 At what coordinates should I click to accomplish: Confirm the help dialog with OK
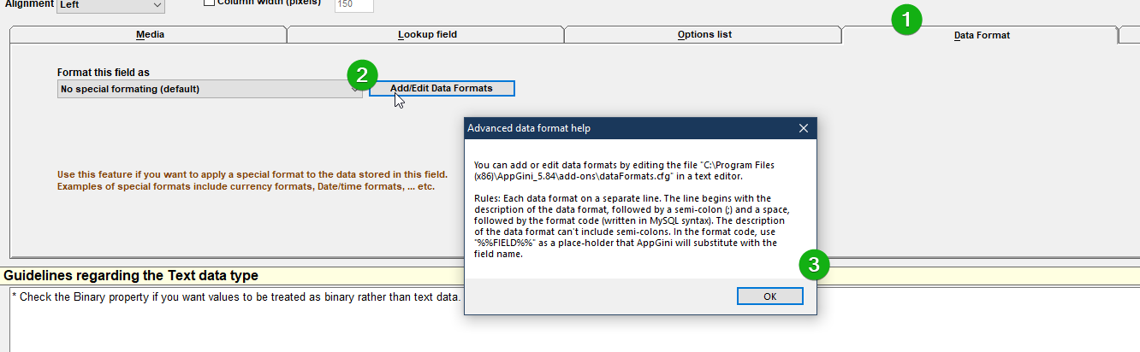point(769,296)
